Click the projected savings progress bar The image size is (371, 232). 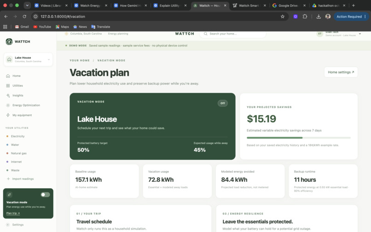299,138
